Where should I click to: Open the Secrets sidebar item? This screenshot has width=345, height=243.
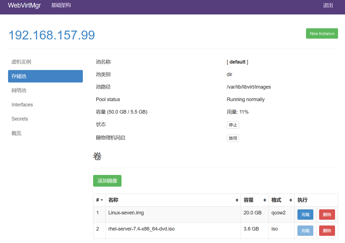click(x=45, y=119)
